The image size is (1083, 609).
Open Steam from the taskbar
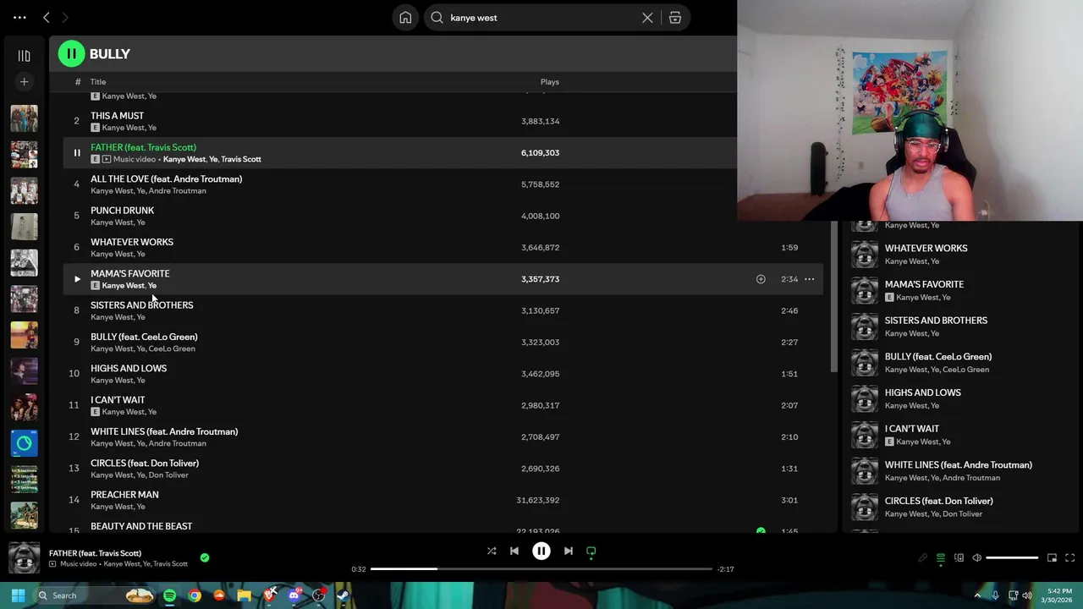344,595
